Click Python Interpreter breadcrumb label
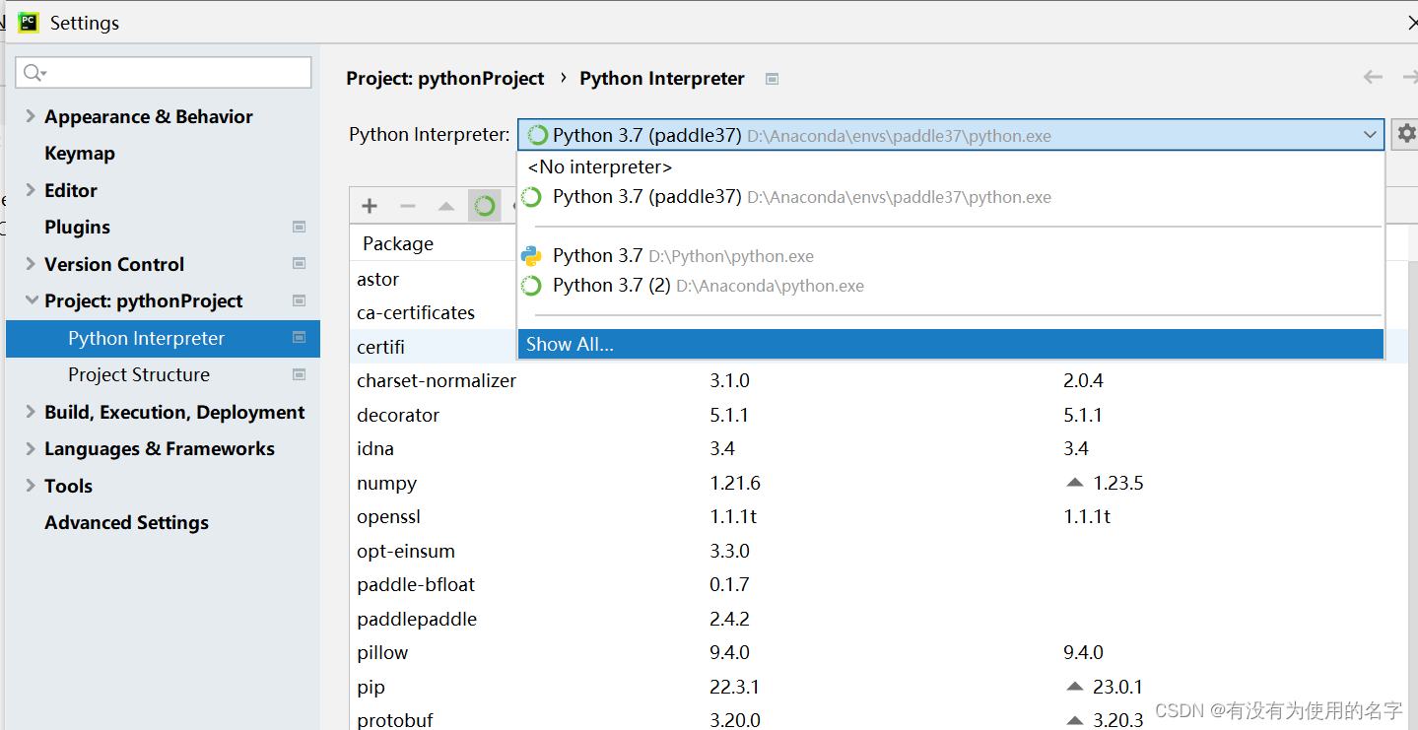The image size is (1418, 730). tap(662, 78)
